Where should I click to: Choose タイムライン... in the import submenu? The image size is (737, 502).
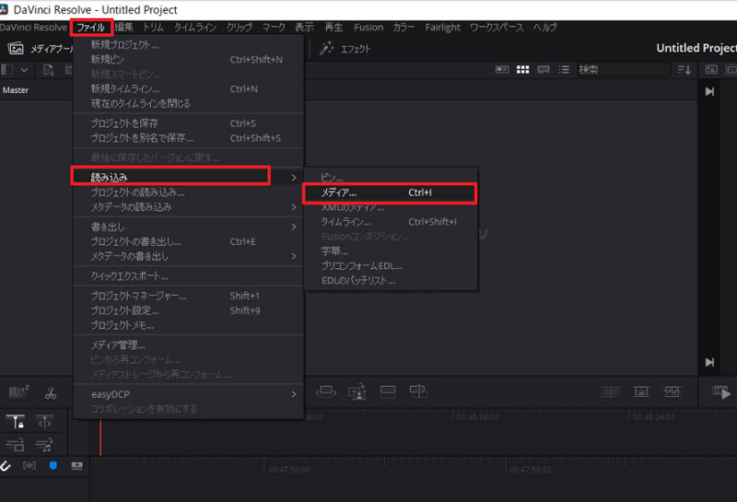pos(390,222)
